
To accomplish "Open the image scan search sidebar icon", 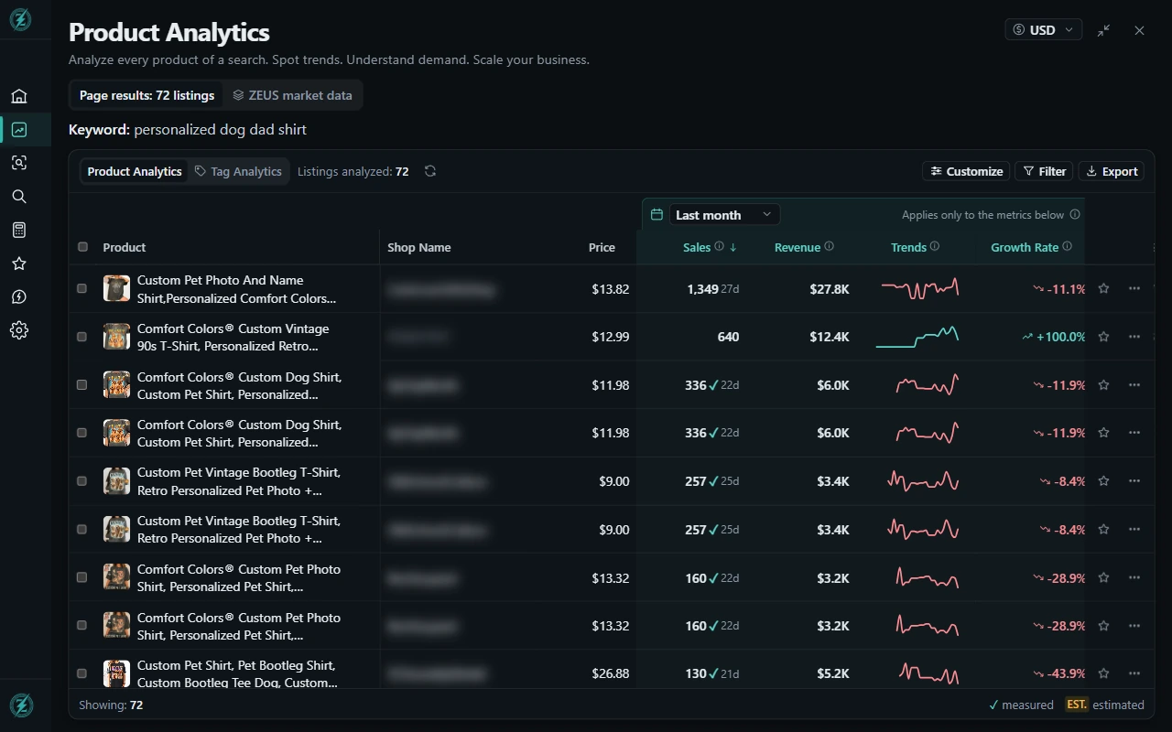I will (x=19, y=163).
